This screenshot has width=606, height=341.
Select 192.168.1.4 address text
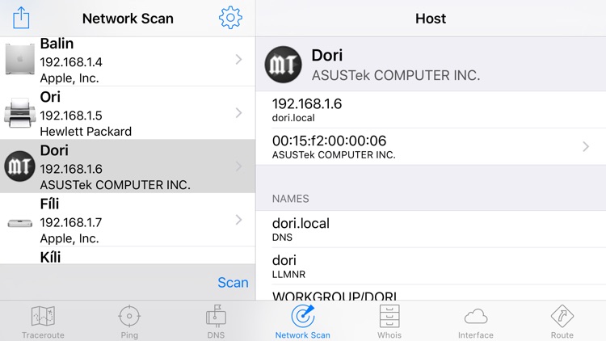coord(71,62)
